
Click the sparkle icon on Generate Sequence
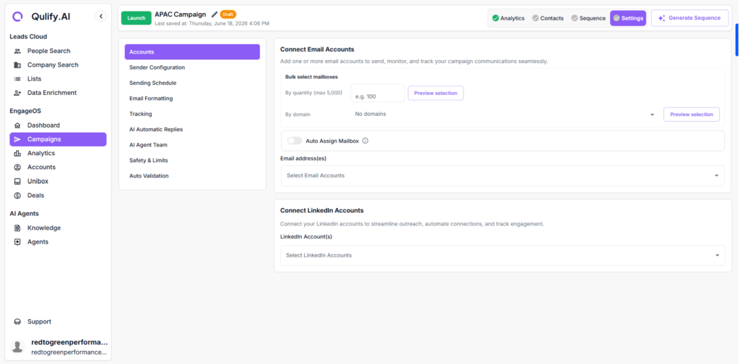[x=662, y=18]
